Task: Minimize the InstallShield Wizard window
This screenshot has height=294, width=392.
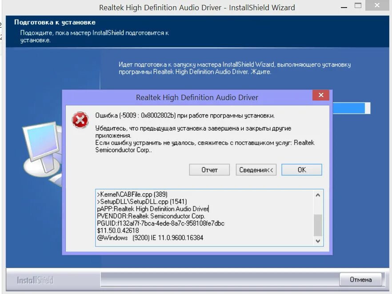Action: click(x=344, y=7)
